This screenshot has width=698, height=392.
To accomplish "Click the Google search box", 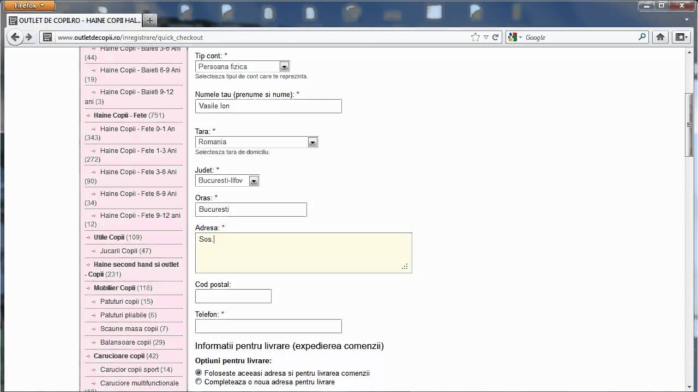I will point(580,37).
